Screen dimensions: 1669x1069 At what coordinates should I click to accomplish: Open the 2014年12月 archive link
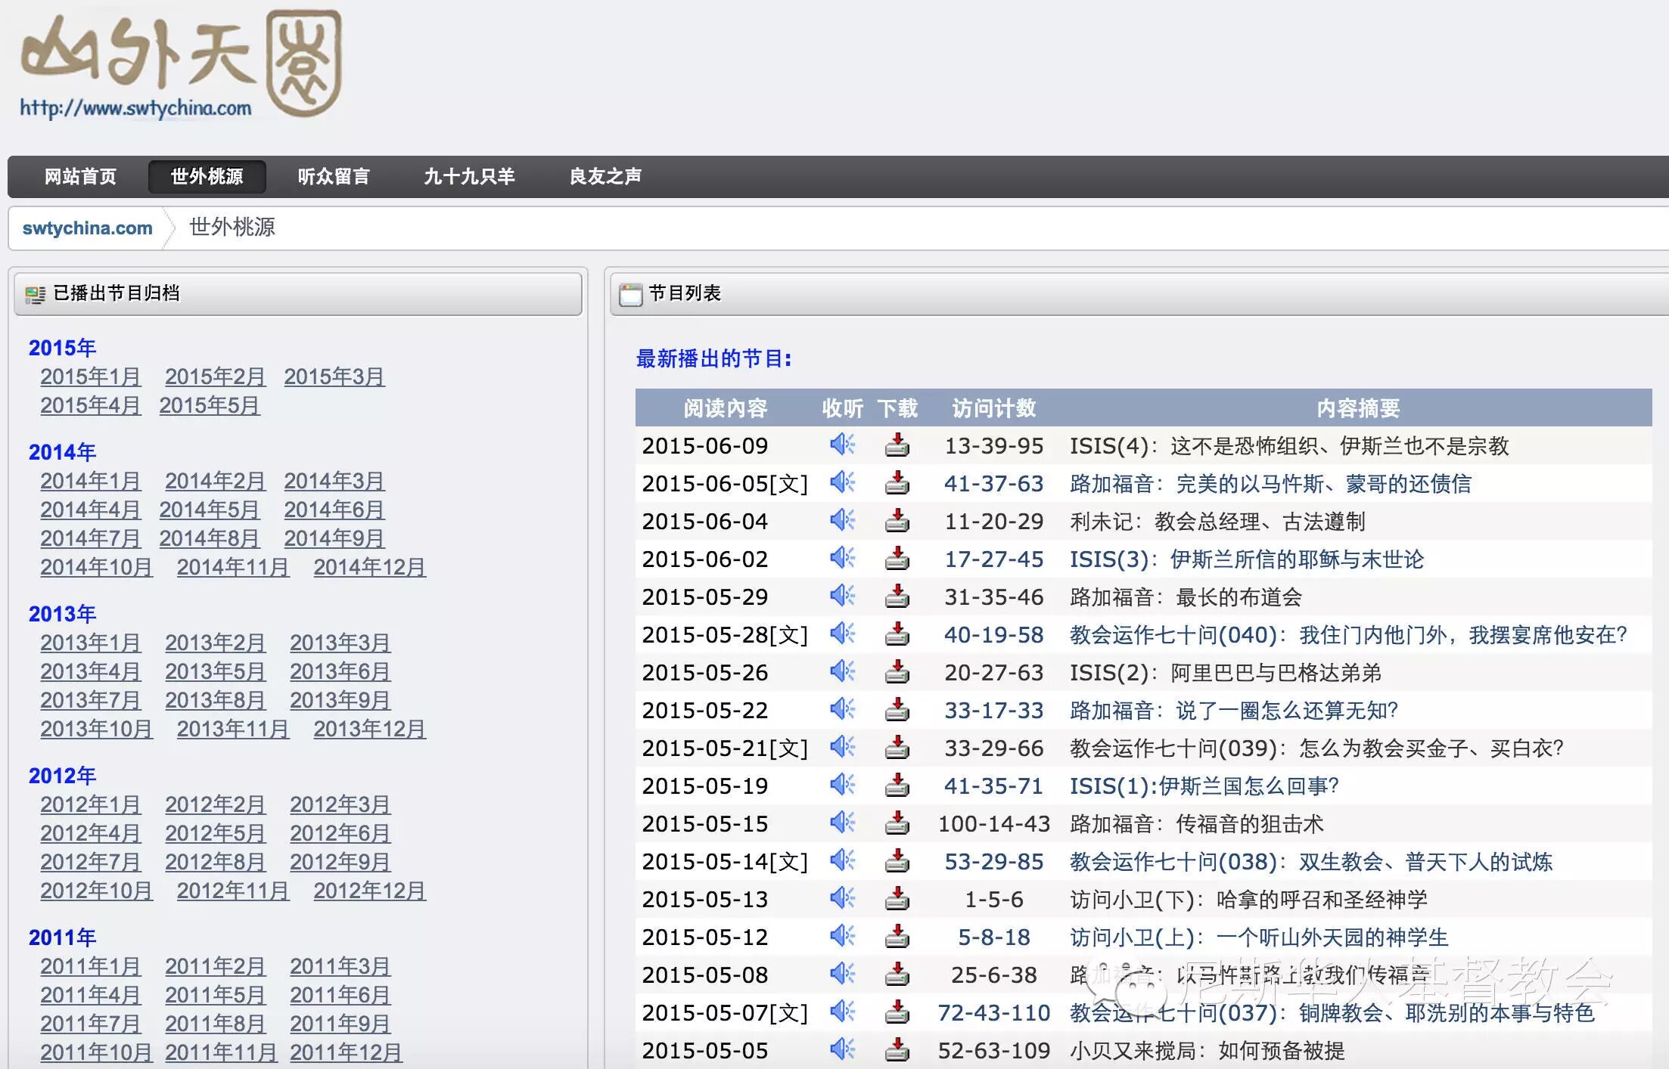click(369, 568)
